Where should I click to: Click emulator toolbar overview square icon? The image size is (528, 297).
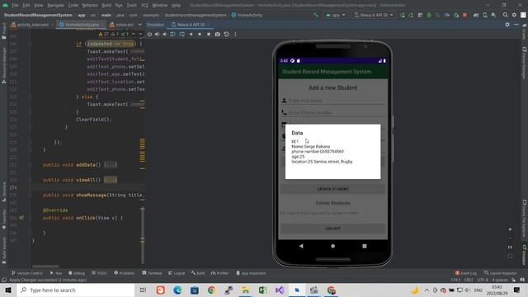coord(209,34)
